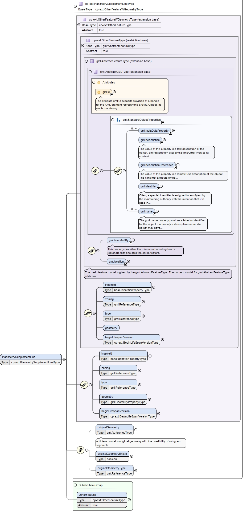The width and height of the screenshot is (243, 511).
Task: Collapse gml:StandardObjectProperties group
Action: pyautogui.click(x=113, y=120)
